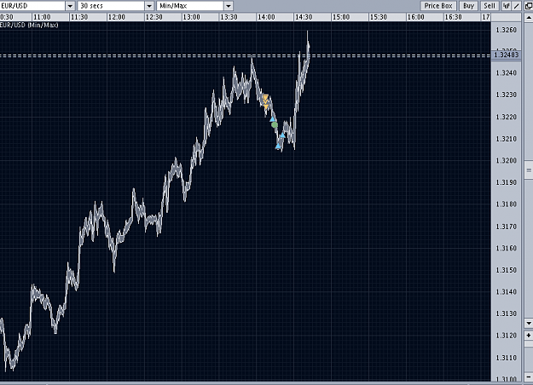
Task: Zoom in with the plus button
Action: click(529, 336)
